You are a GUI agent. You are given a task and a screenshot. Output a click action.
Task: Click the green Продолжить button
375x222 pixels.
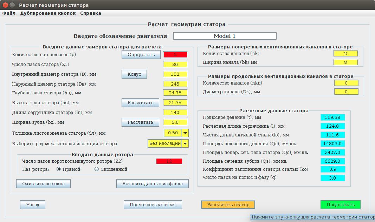tap(340, 205)
